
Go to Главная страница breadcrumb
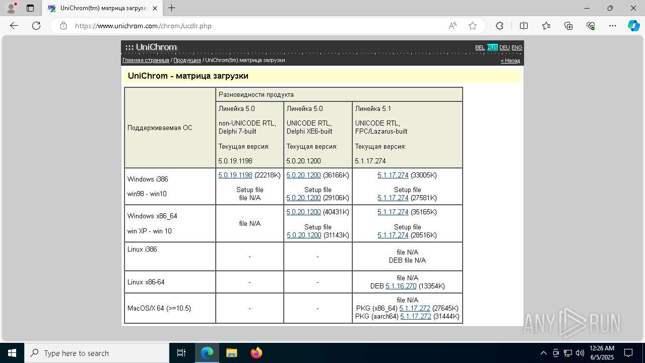click(146, 60)
